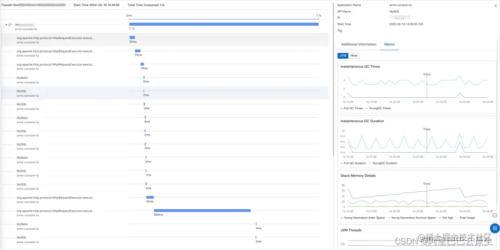Screen dimensions: 500x250
Task: Click the Stack Memory Details chart title
Action: pyautogui.click(x=358, y=175)
